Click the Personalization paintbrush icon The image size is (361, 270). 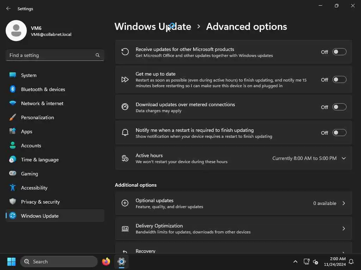pyautogui.click(x=13, y=117)
